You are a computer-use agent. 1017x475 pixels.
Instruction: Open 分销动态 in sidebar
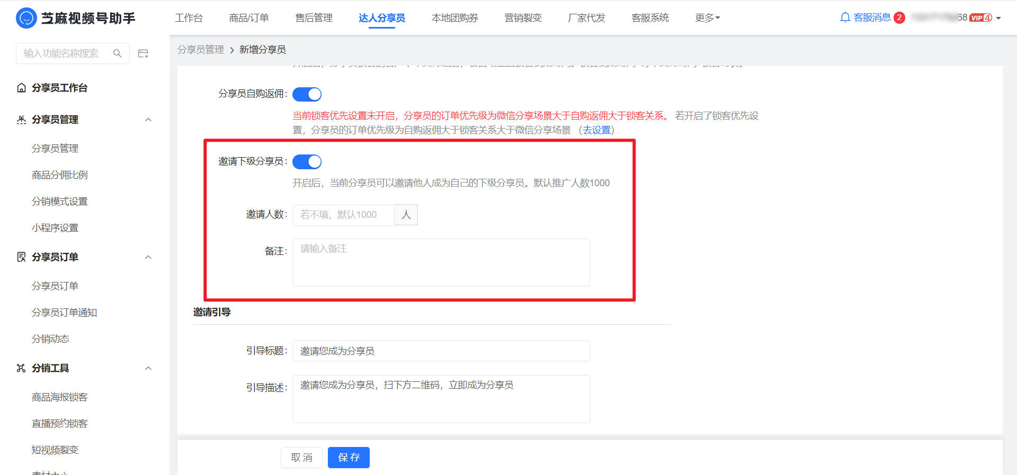(50, 339)
